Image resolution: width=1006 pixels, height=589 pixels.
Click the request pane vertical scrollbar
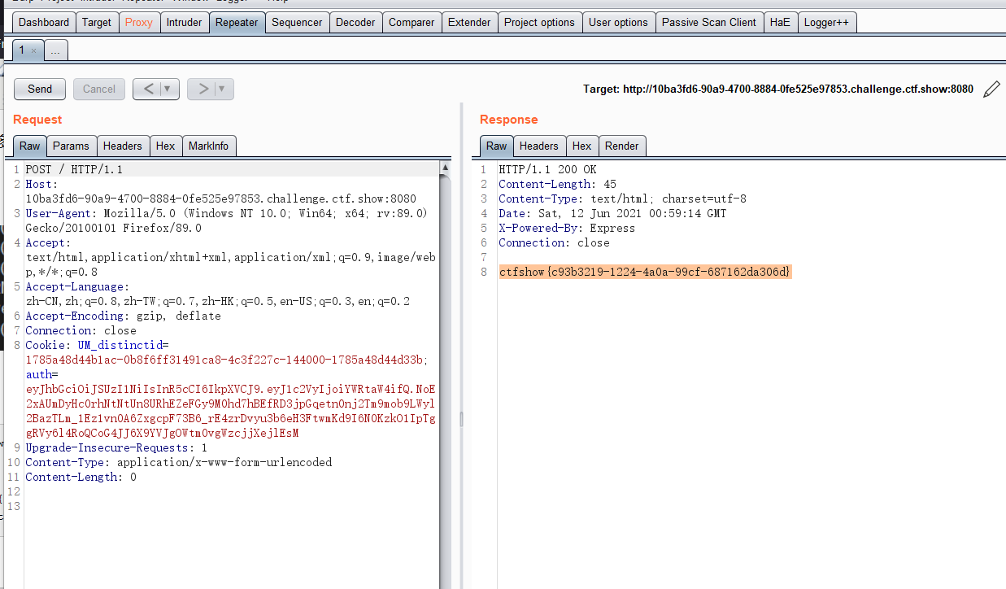pos(445,374)
